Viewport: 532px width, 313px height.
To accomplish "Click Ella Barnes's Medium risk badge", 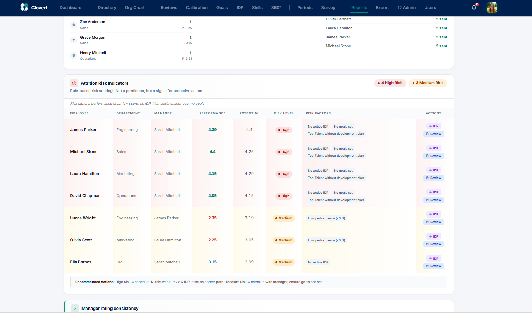I will (284, 262).
